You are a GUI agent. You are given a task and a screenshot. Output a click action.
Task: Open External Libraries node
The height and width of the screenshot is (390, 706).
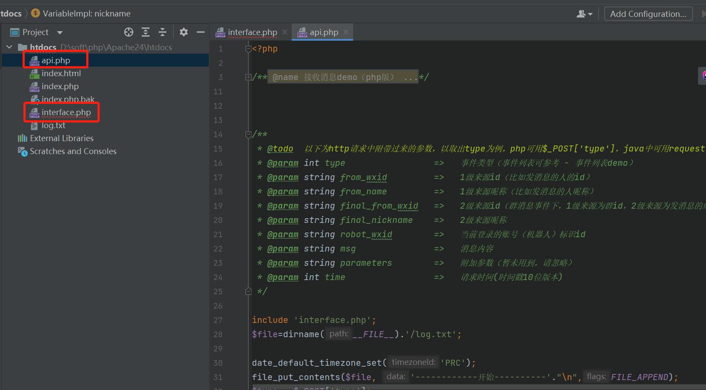tap(62, 139)
